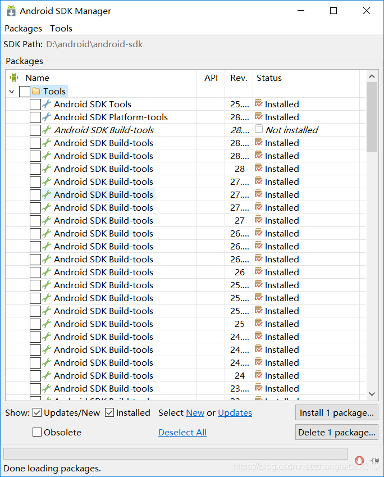Click the down arrow of package list scrollbar
This screenshot has width=384, height=477.
[372, 394]
